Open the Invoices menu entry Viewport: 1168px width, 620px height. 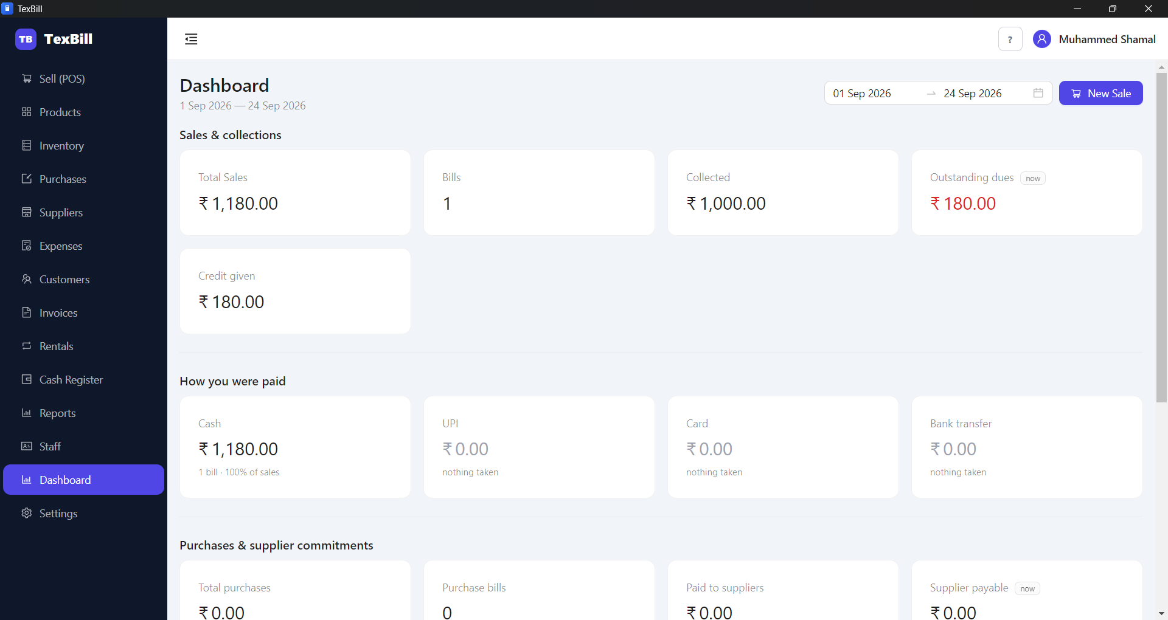click(x=84, y=312)
